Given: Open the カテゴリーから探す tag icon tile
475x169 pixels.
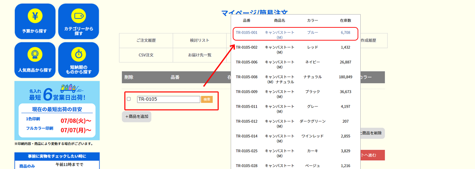Looking at the screenshot, I should 78,21.
